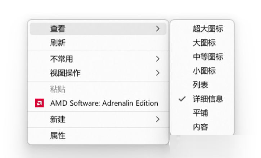
Task: Click the 不常用 menu label
Action: (x=62, y=59)
